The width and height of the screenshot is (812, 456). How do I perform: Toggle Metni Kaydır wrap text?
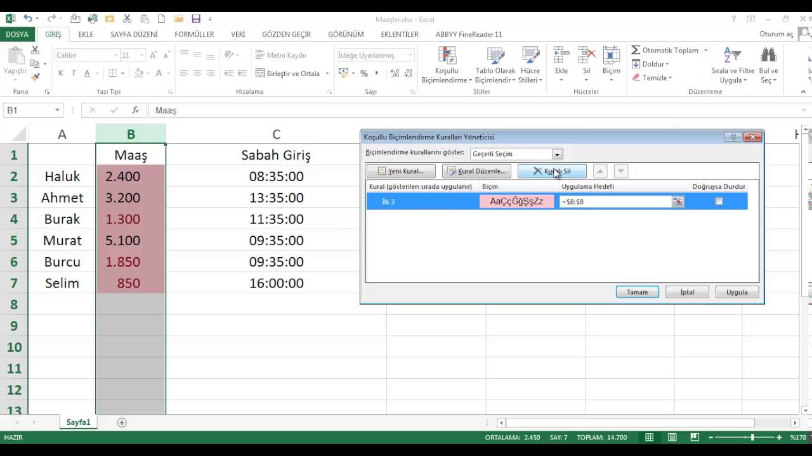[282, 55]
